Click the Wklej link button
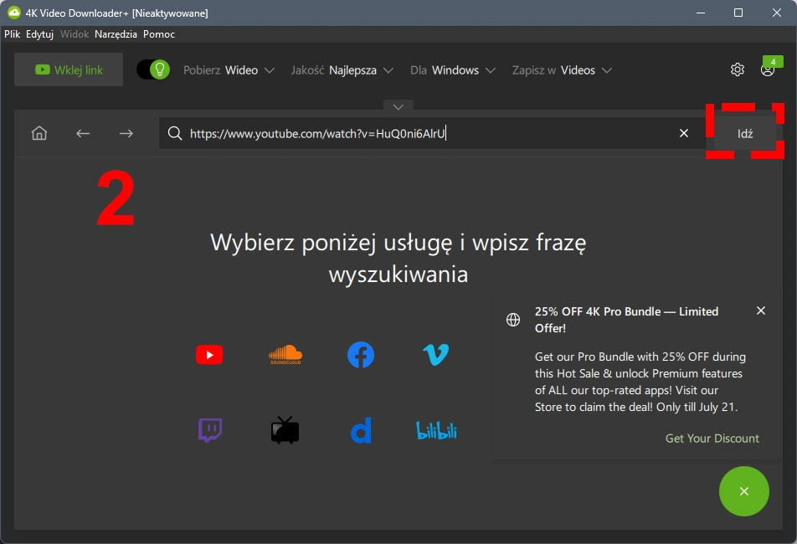This screenshot has width=797, height=544. click(69, 69)
